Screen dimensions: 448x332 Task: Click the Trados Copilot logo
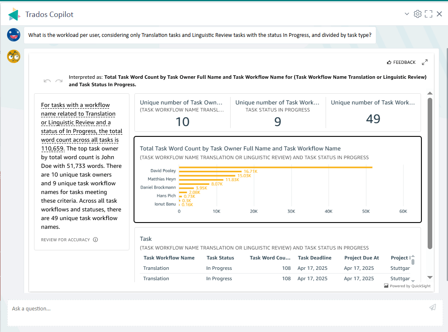tap(14, 15)
